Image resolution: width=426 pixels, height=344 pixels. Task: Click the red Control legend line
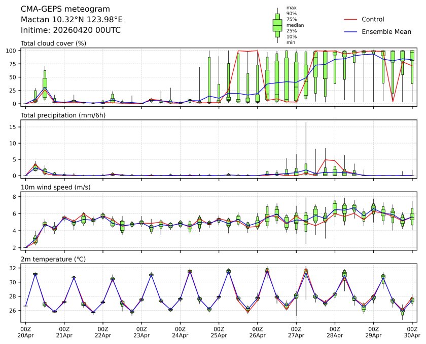click(351, 20)
